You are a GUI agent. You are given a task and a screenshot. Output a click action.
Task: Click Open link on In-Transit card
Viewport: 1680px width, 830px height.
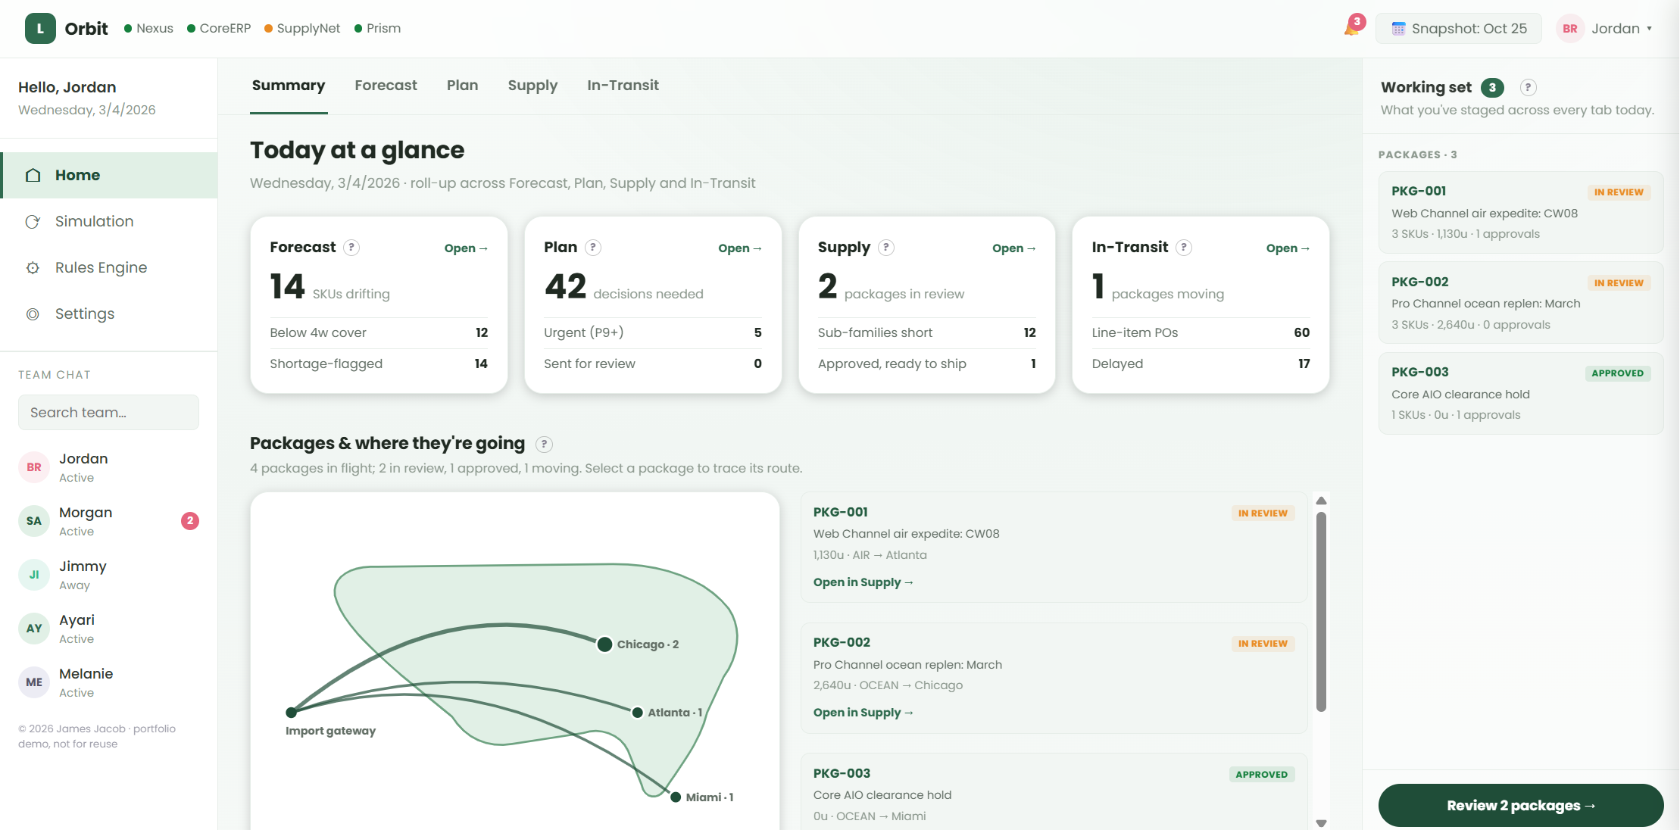point(1288,248)
